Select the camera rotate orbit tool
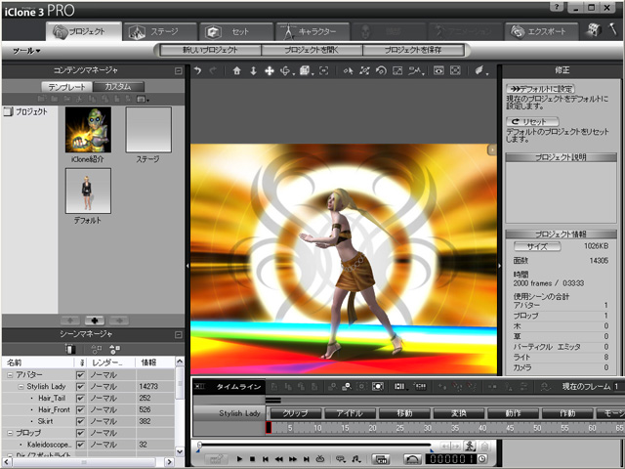625x469 pixels. pyautogui.click(x=285, y=71)
